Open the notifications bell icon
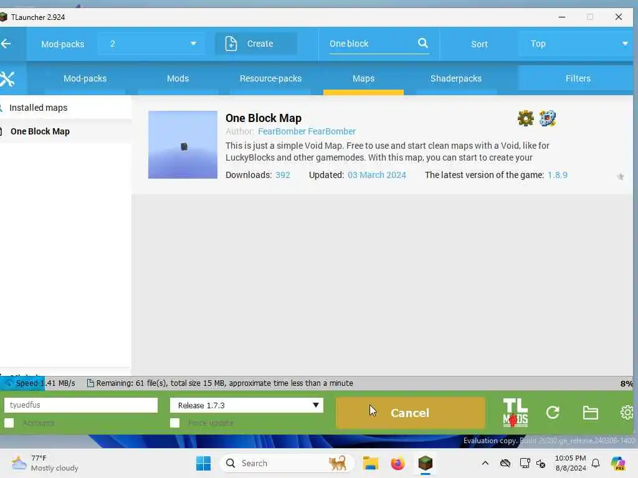Viewport: 638px width, 478px height. pos(596,463)
